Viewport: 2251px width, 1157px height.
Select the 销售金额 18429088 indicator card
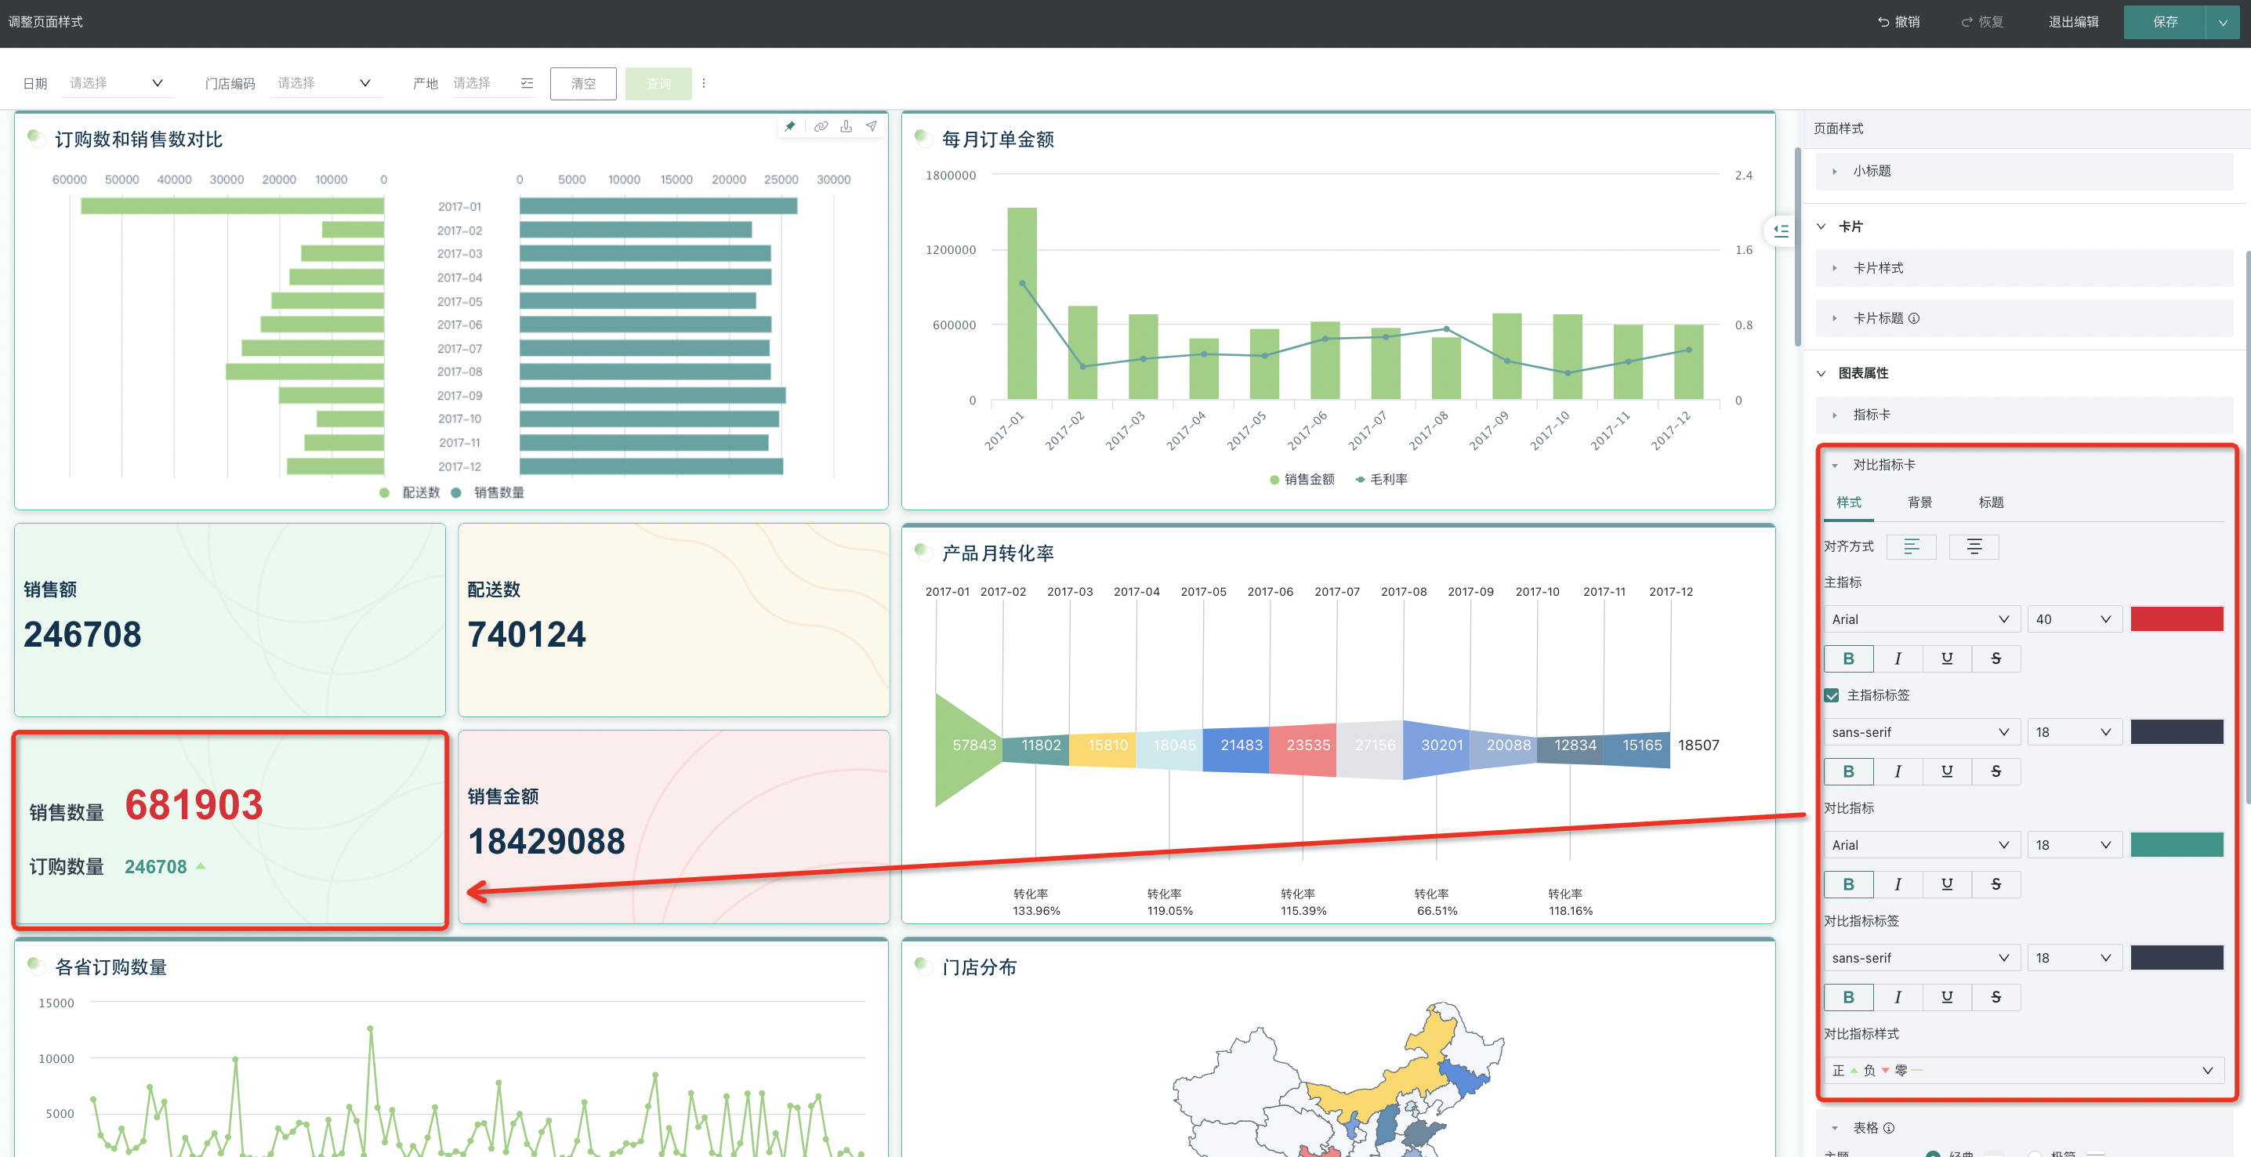tap(674, 827)
